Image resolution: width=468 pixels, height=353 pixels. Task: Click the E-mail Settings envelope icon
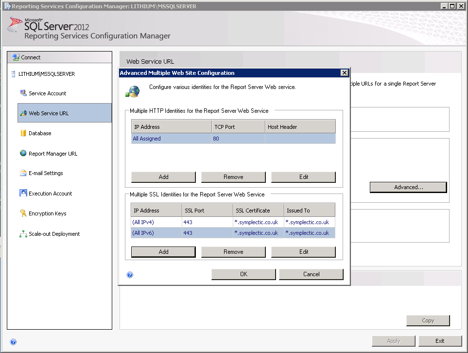[23, 173]
